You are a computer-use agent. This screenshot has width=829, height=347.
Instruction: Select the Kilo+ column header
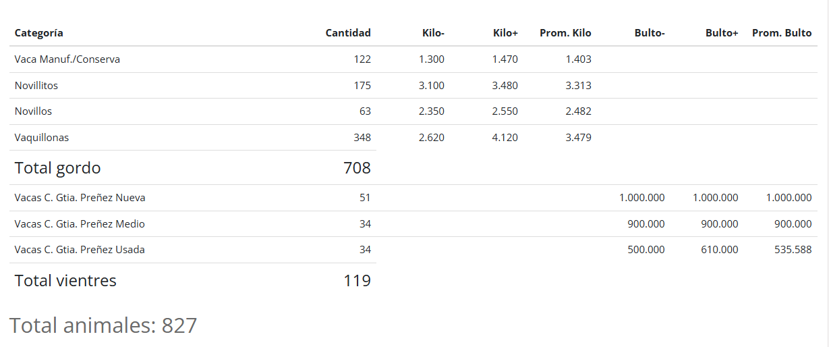(x=505, y=33)
